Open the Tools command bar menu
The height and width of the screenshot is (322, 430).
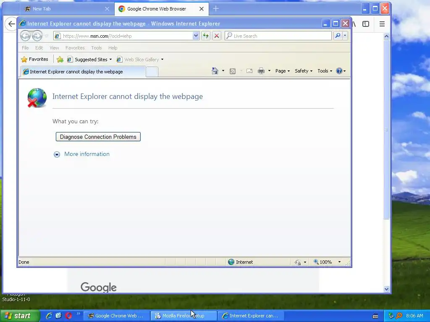pos(325,71)
